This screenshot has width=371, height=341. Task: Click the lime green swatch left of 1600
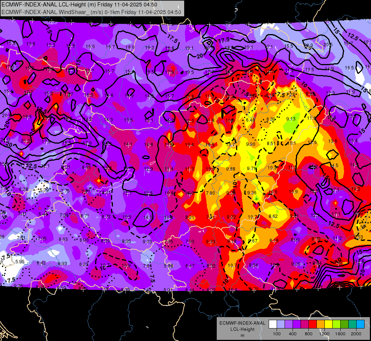337,324
